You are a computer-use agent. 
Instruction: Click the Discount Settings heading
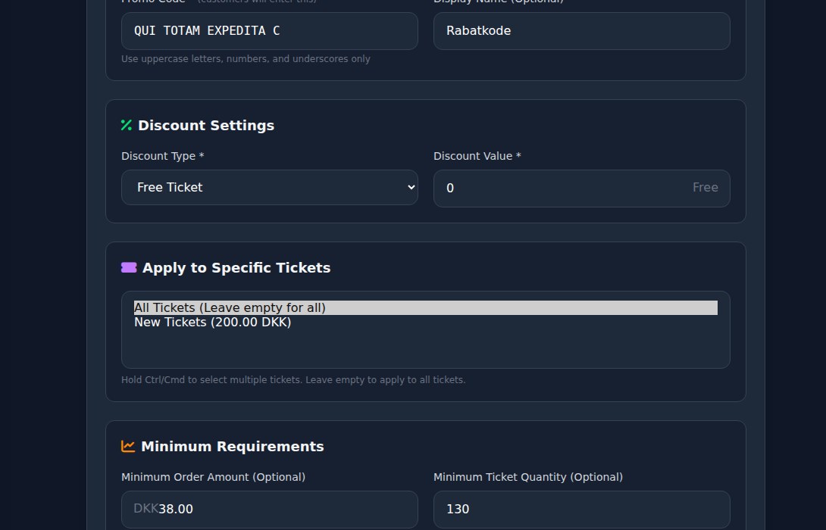pyautogui.click(x=206, y=125)
